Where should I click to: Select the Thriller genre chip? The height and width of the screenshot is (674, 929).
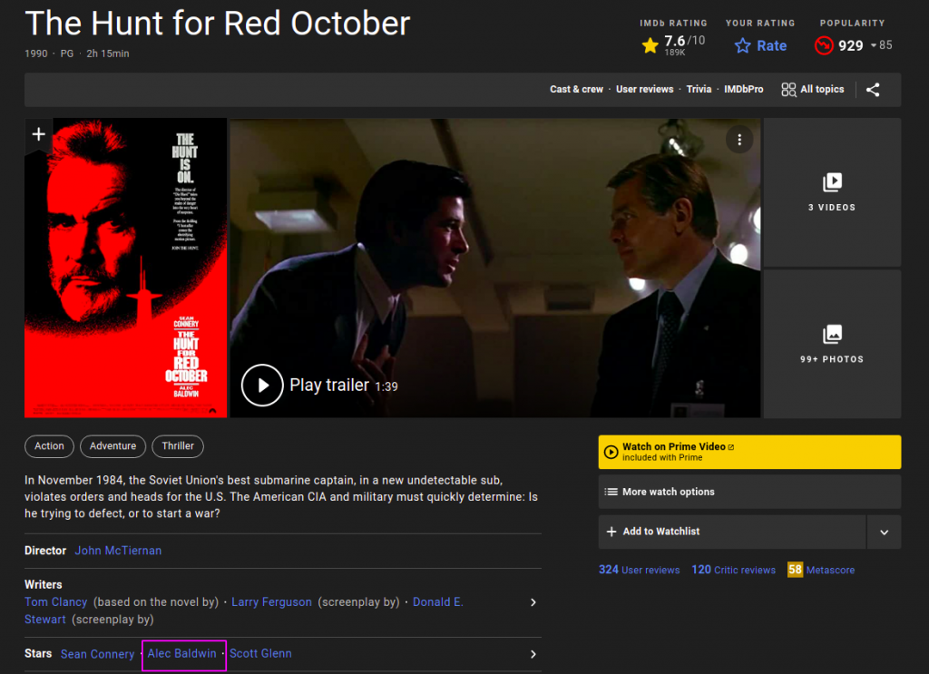[x=178, y=446]
